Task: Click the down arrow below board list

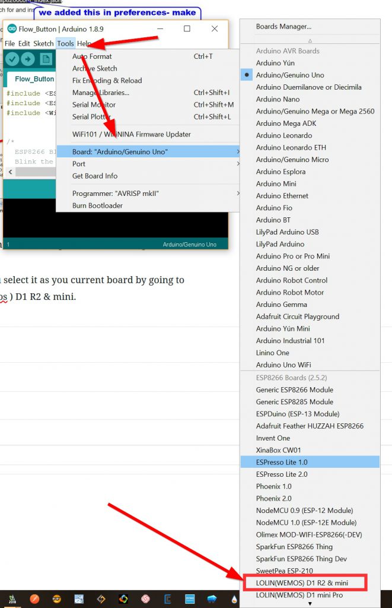Action: [309, 603]
